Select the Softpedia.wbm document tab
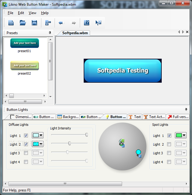The width and height of the screenshot is (192, 195). 75,33
